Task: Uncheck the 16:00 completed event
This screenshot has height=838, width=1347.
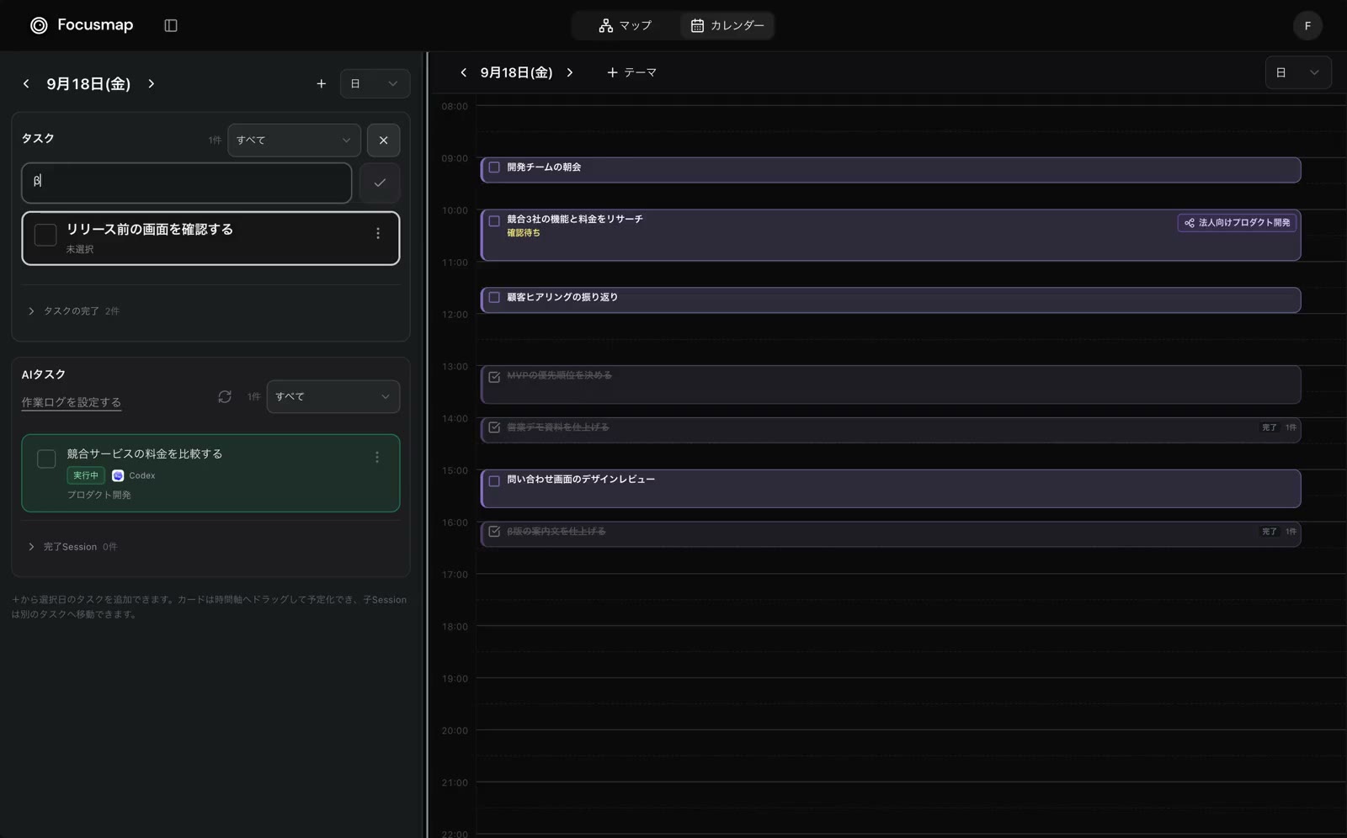Action: (x=494, y=532)
